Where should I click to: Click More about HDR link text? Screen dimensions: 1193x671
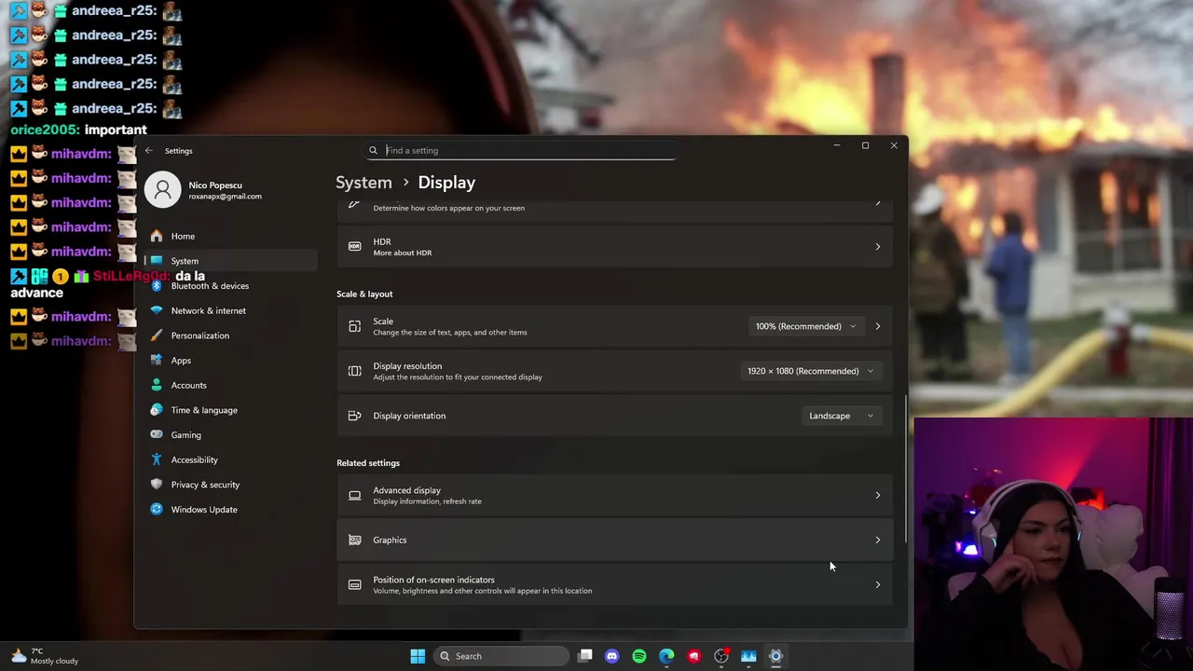(403, 253)
